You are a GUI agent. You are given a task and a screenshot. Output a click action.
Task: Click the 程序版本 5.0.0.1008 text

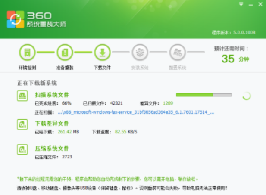[235, 32]
